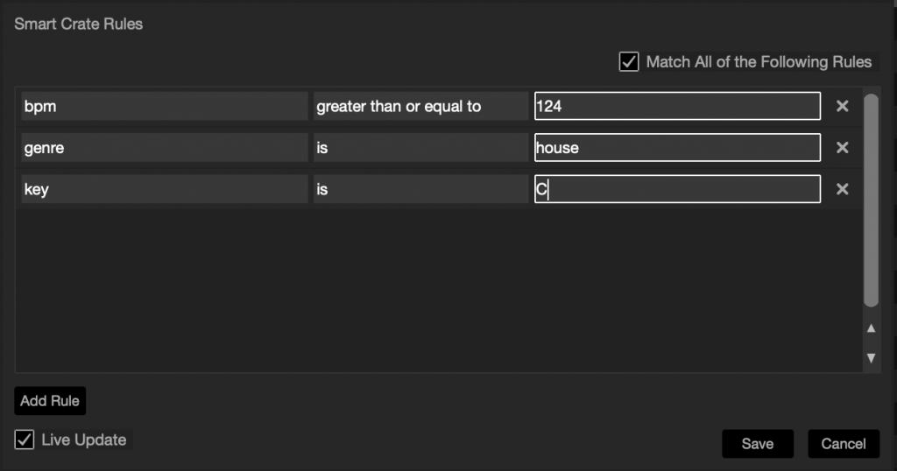The image size is (897, 471).
Task: Click the key value field containing C
Action: pyautogui.click(x=677, y=189)
